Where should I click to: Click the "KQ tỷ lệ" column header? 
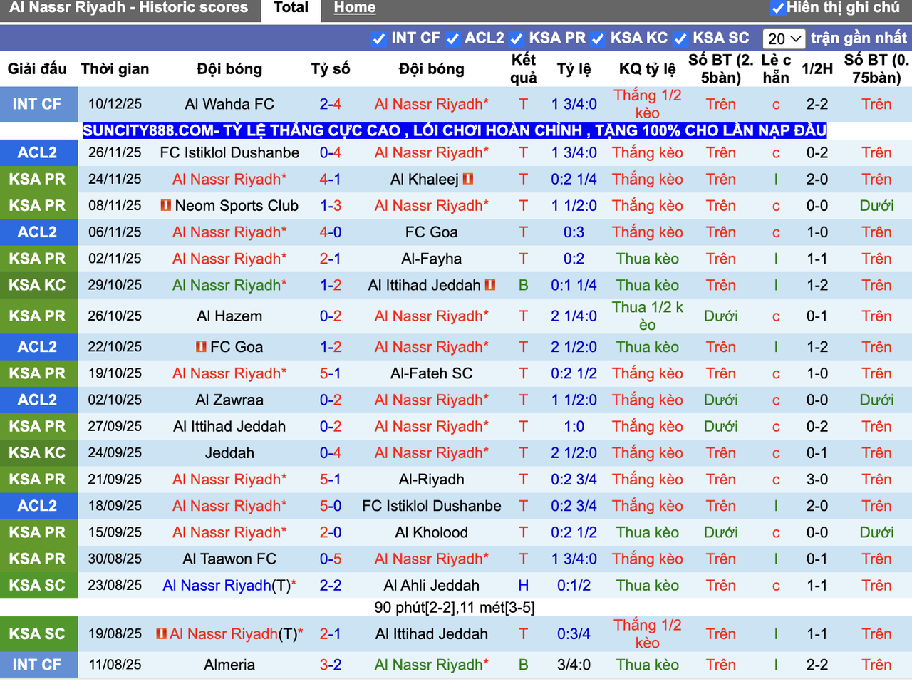[648, 69]
